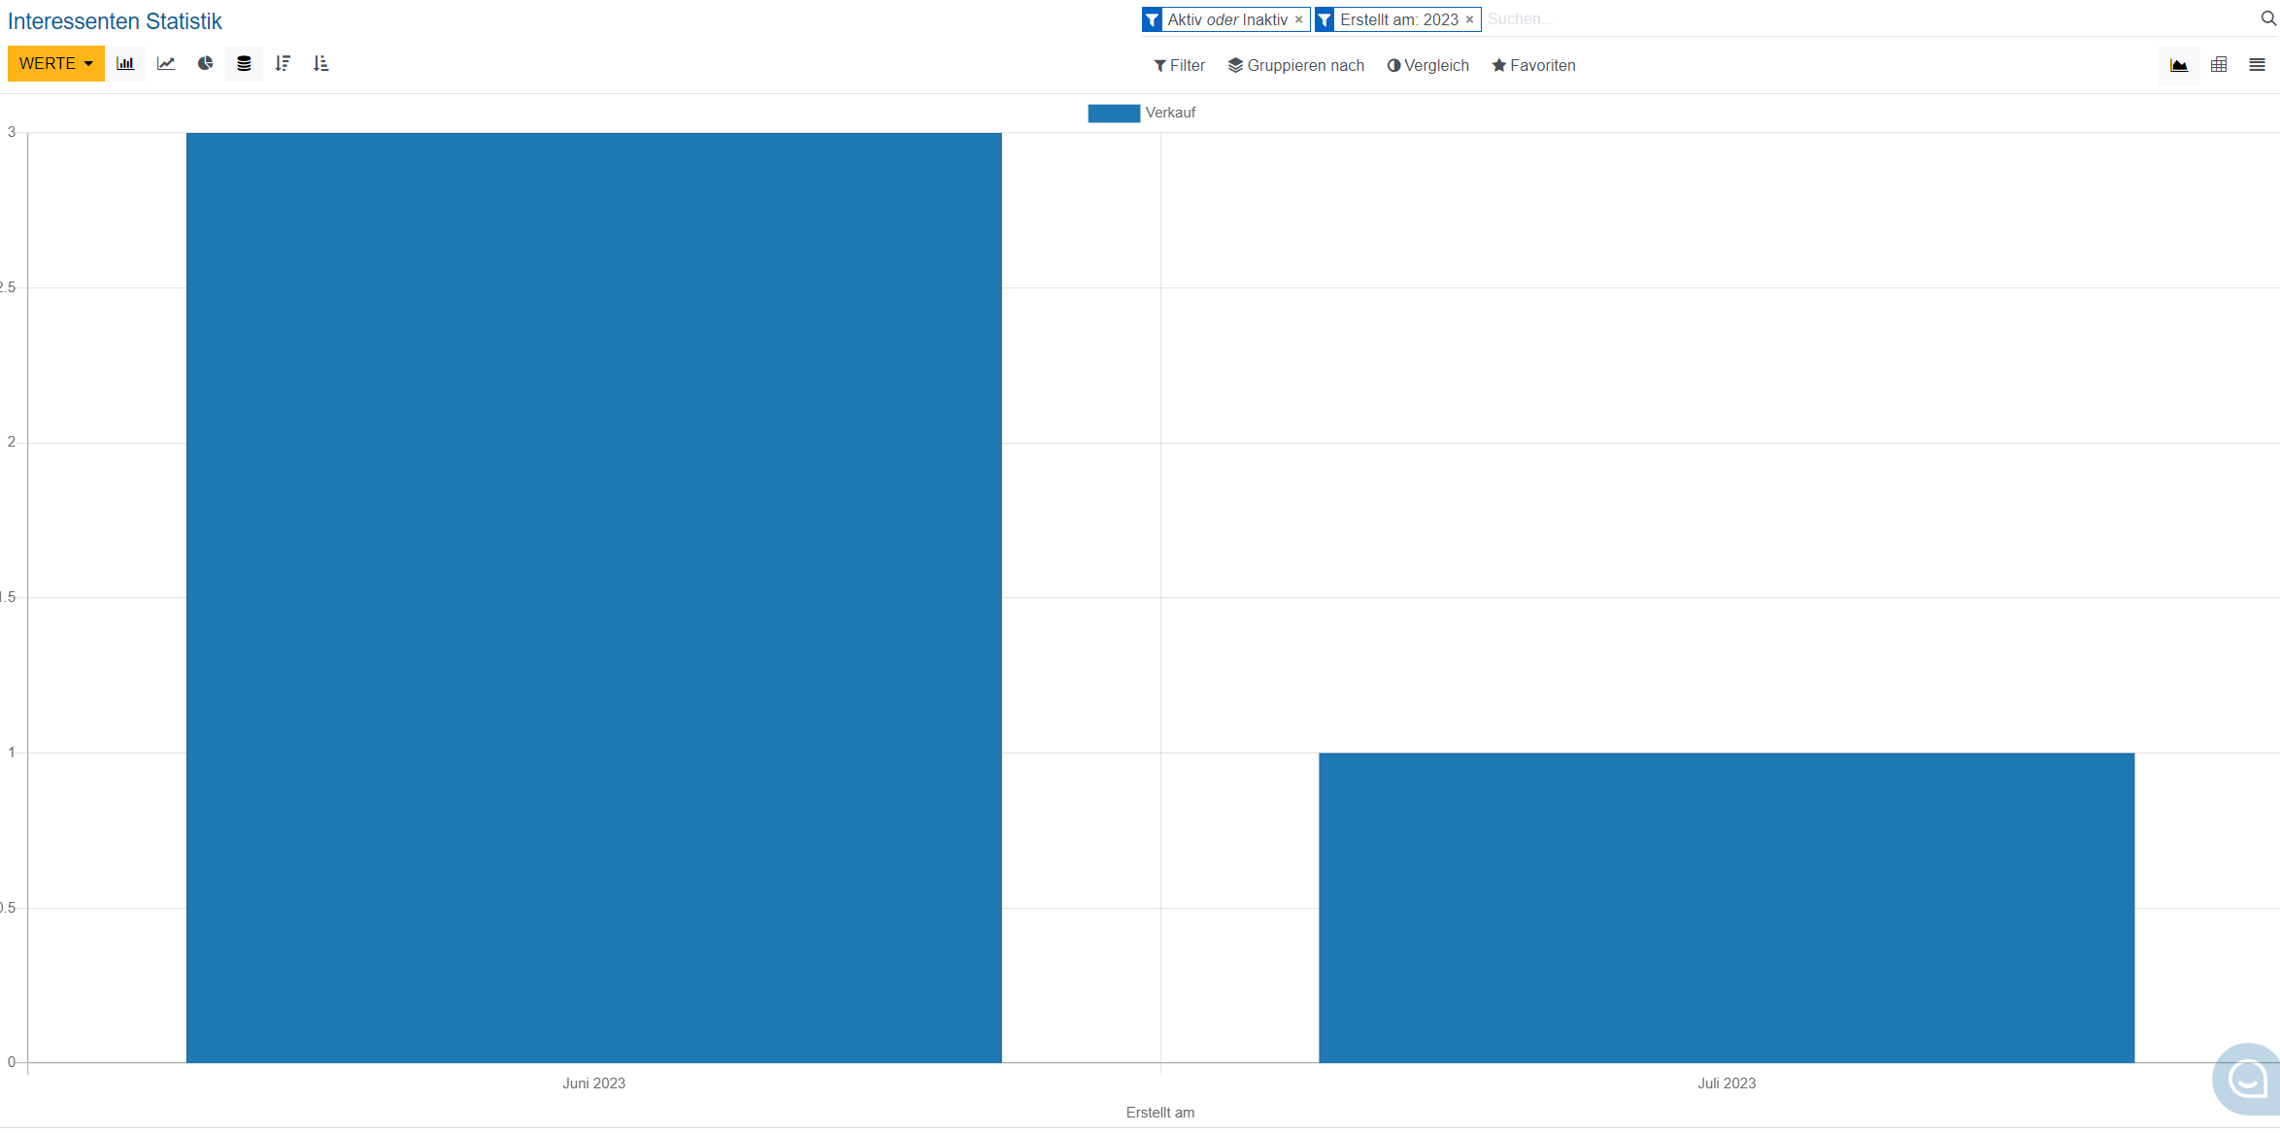Switch to list view
The height and width of the screenshot is (1133, 2280).
[x=2257, y=65]
